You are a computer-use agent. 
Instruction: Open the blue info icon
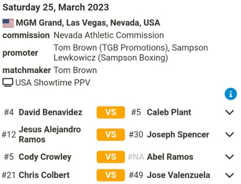point(230,94)
